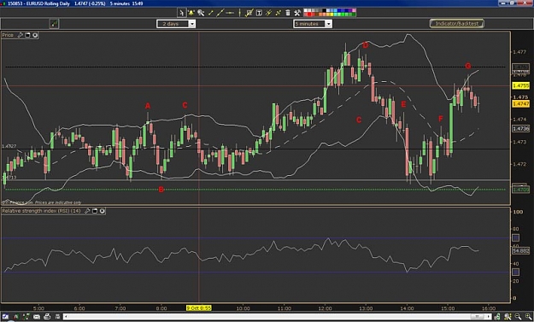This screenshot has height=322, width=534.
Task: Select the chart with checkmark tool
Action: (x=249, y=13)
